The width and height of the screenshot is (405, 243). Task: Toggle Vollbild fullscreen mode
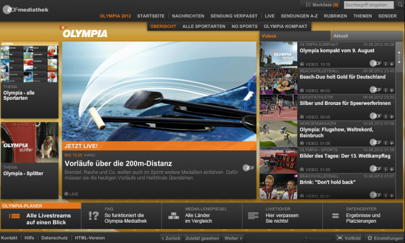[x=349, y=238]
